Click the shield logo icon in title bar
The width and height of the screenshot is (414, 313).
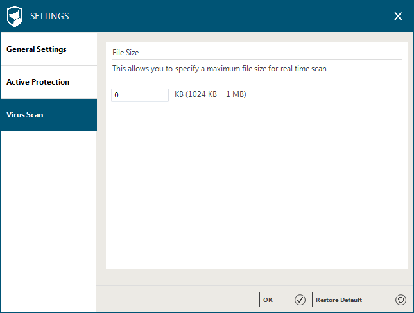click(x=15, y=17)
